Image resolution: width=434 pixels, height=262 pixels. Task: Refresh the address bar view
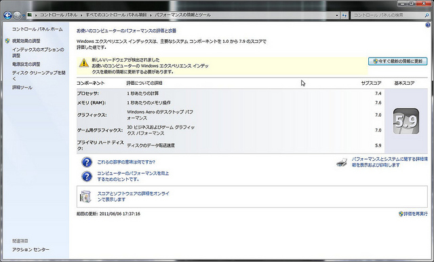click(344, 16)
